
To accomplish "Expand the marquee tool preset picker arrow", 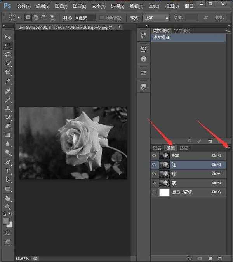I will (x=18, y=18).
